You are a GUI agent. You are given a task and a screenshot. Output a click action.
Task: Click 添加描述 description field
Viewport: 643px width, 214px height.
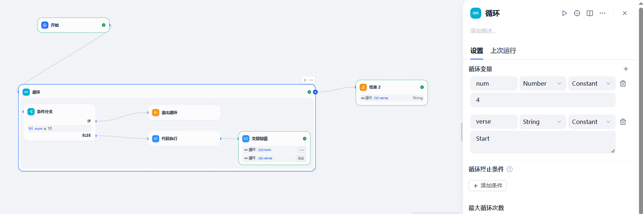click(x=483, y=31)
